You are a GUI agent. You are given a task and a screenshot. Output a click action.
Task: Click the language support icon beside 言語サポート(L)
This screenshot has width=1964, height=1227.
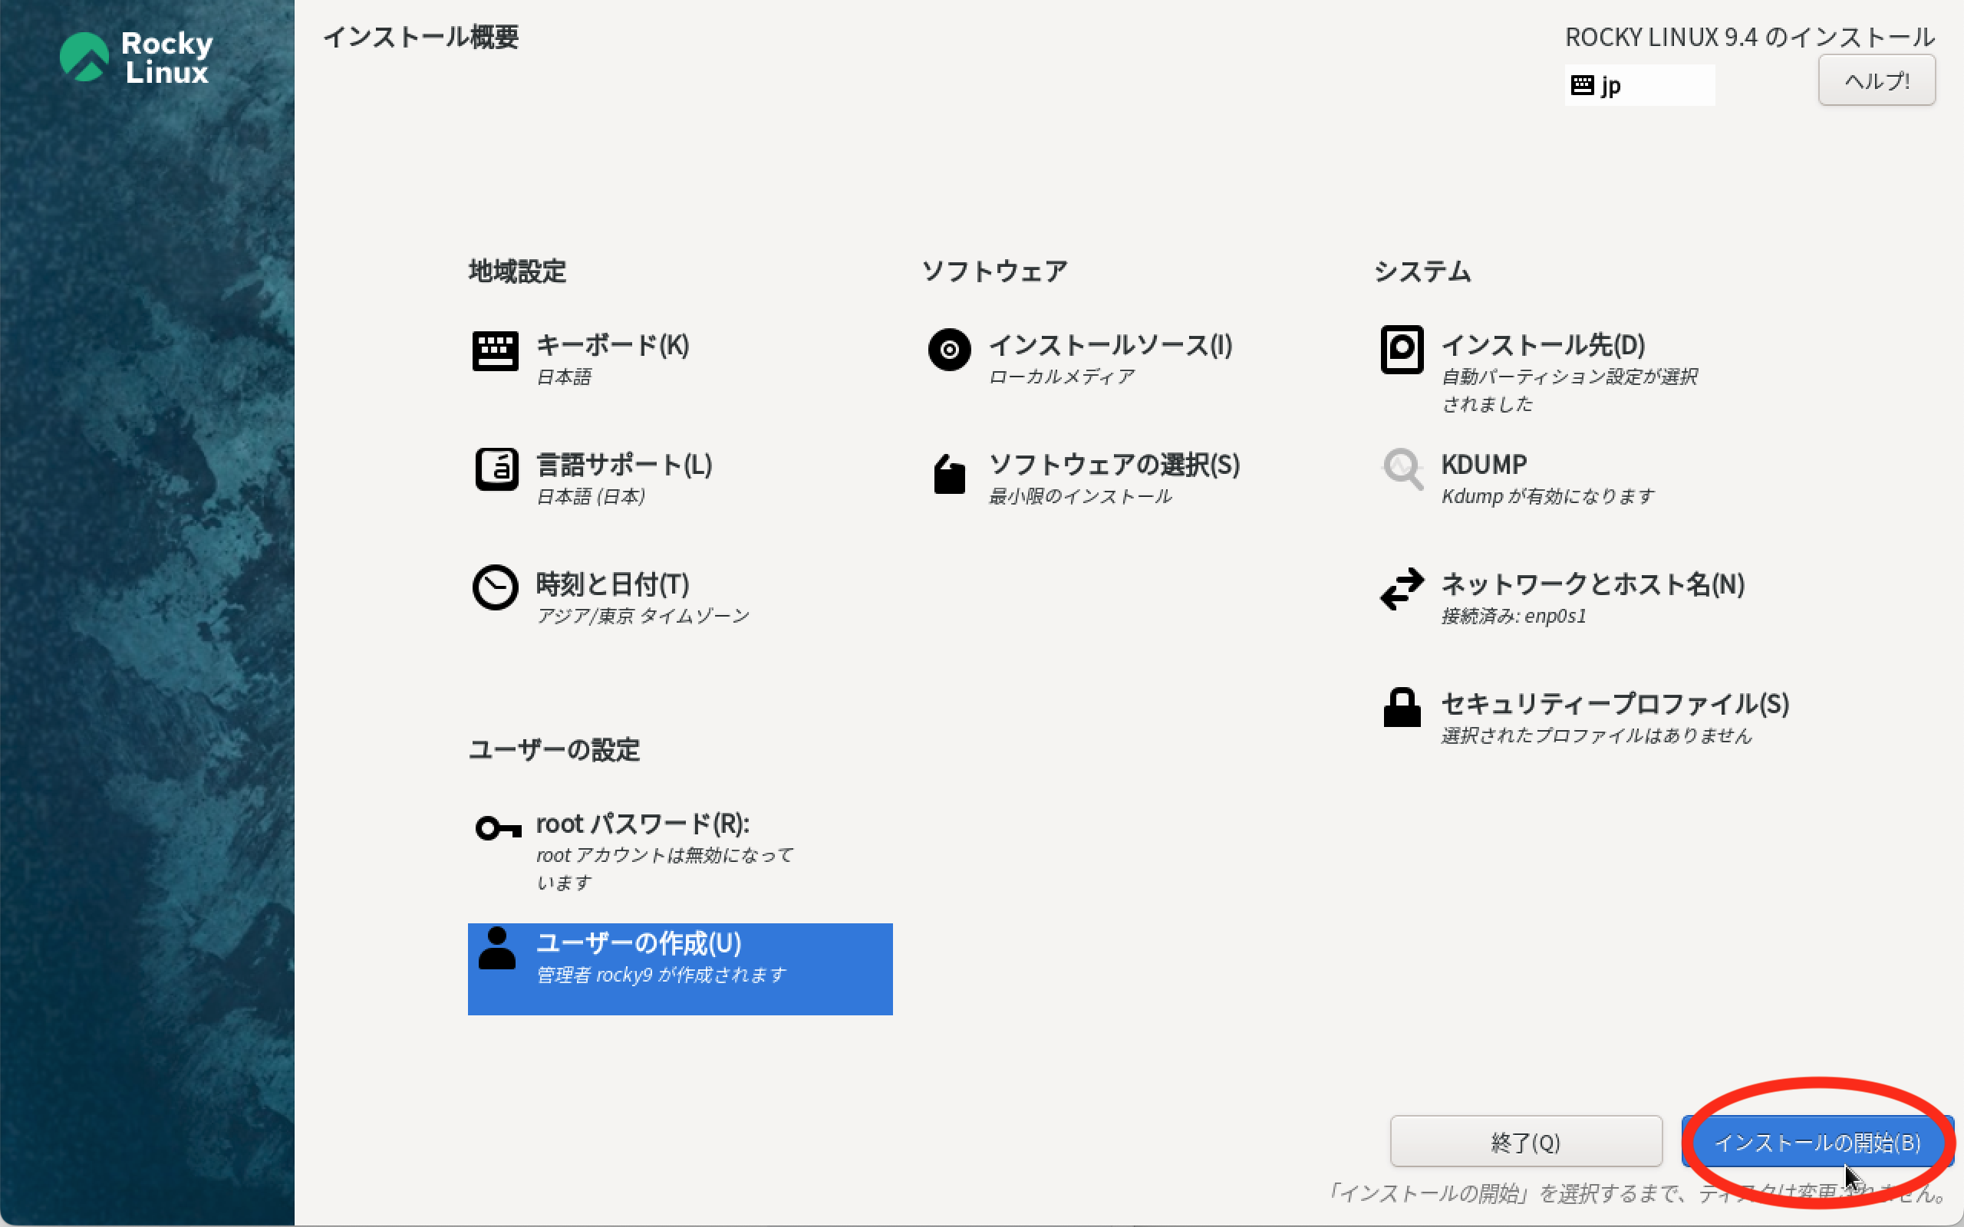tap(496, 469)
